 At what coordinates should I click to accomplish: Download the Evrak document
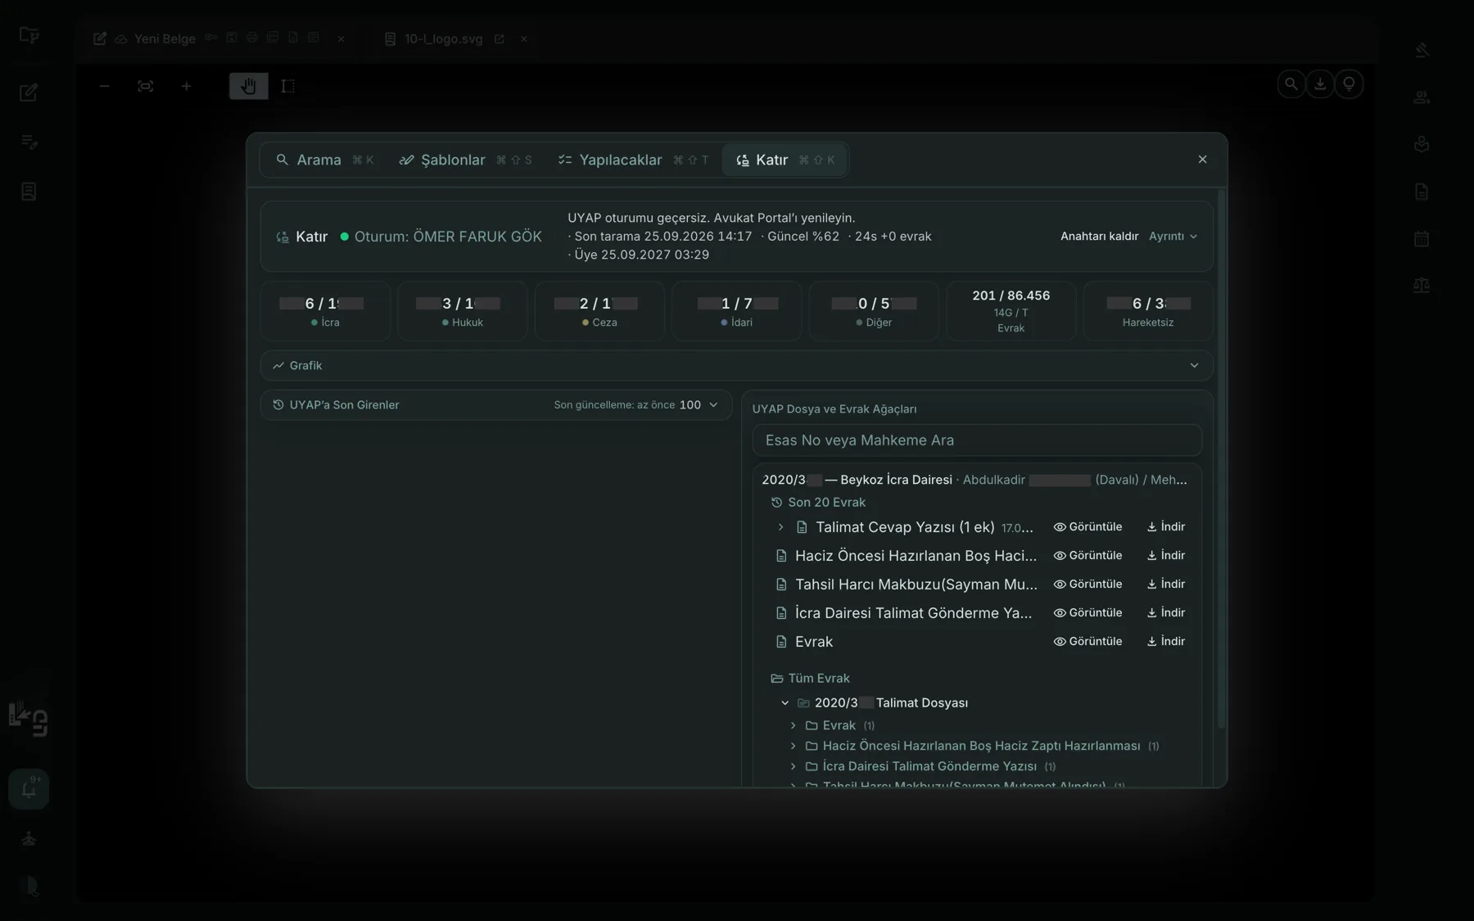coord(1166,642)
